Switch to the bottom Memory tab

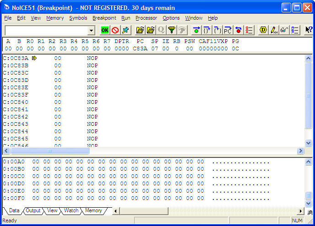(x=93, y=210)
